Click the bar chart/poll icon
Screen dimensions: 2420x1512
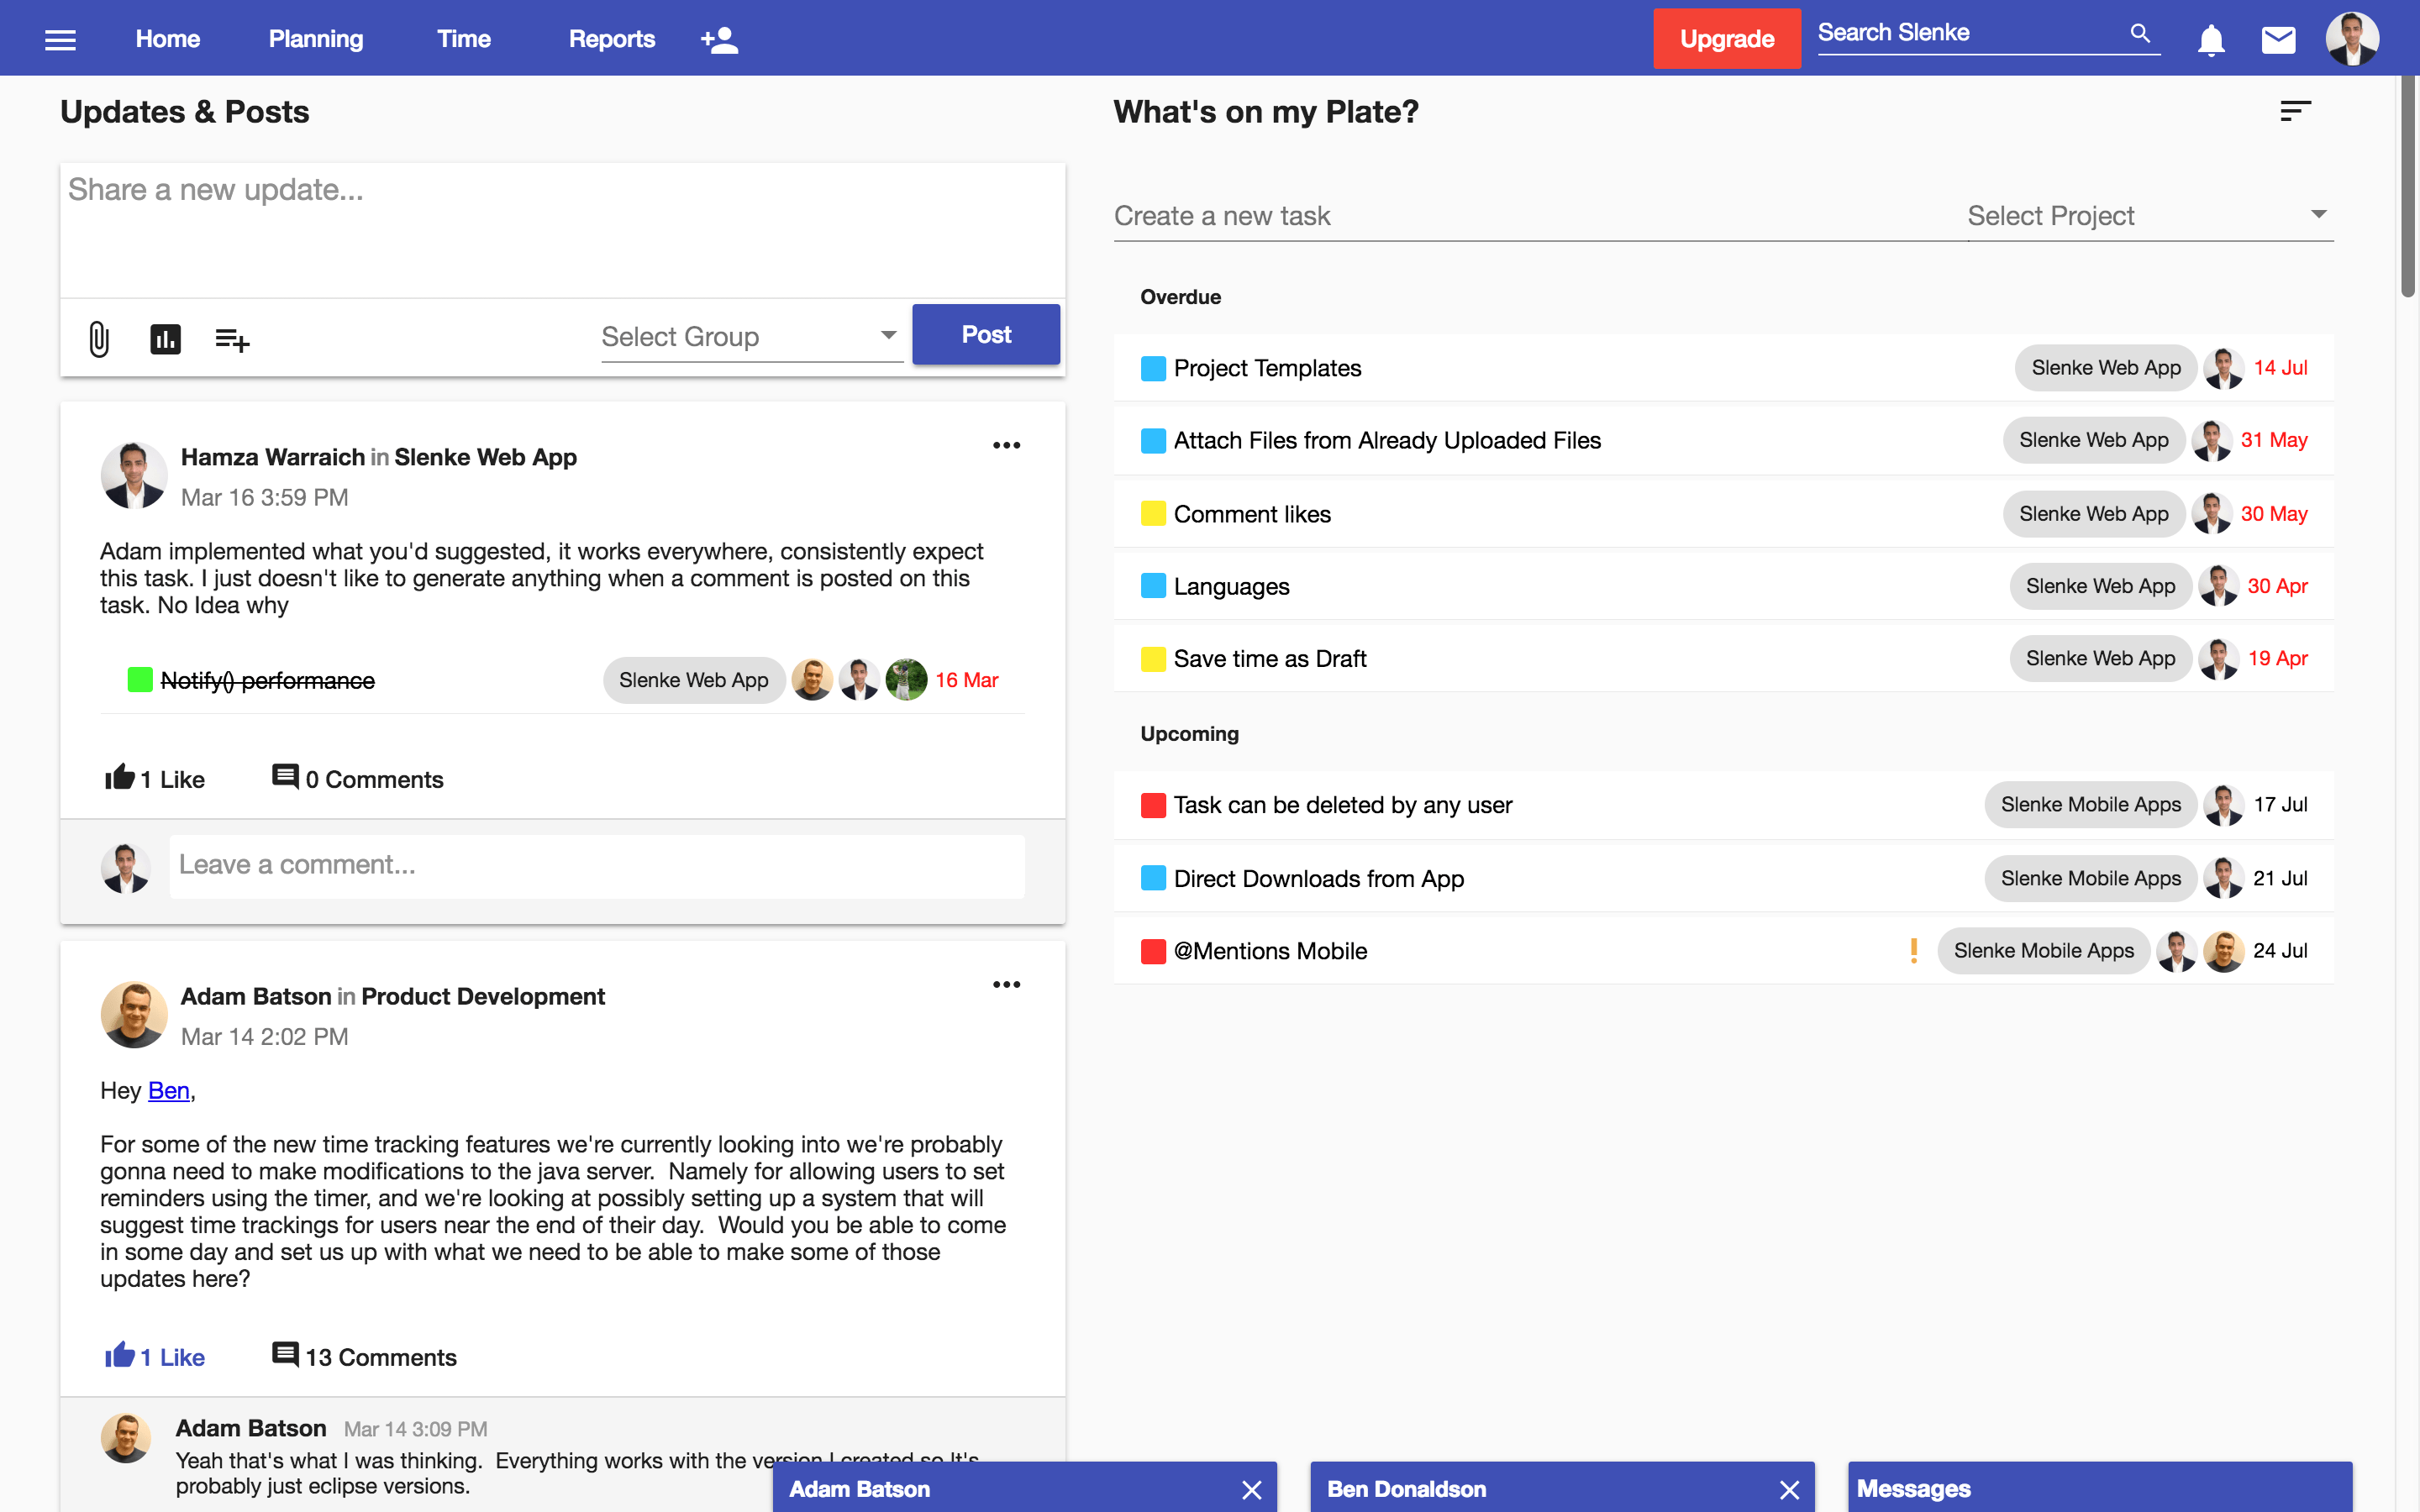(x=166, y=338)
